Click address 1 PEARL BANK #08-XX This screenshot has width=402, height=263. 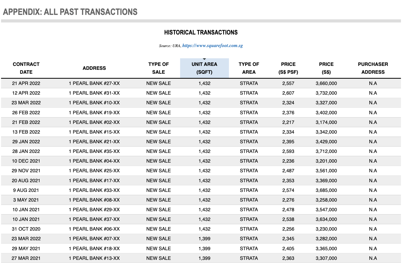coord(94,200)
